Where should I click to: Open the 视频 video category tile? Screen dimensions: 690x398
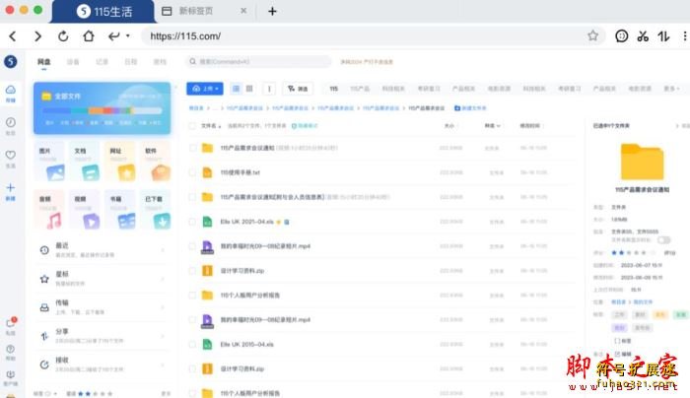(x=85, y=210)
